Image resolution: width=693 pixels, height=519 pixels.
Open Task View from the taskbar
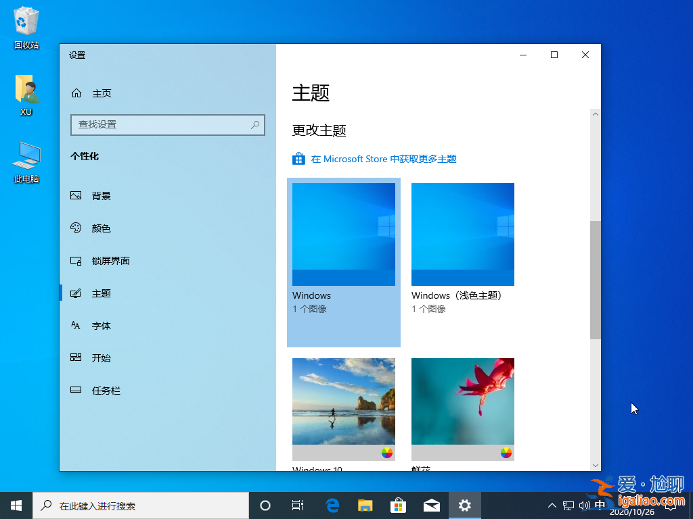(x=298, y=505)
